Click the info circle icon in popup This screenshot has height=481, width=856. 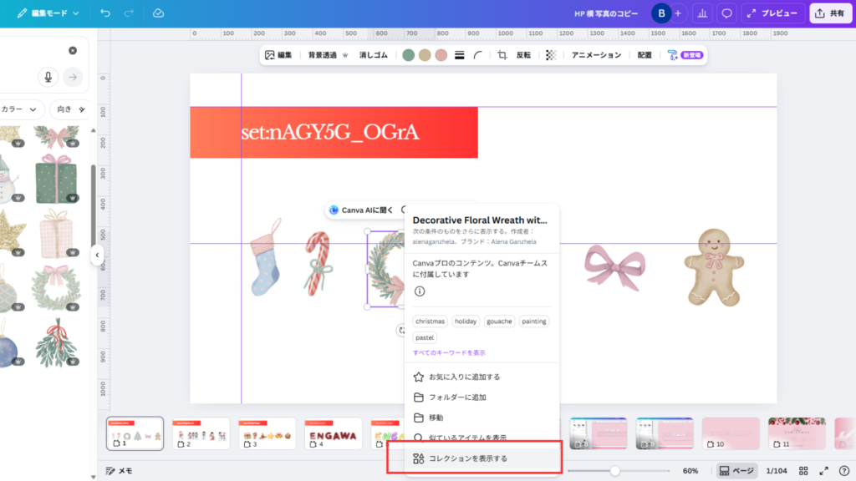pyautogui.click(x=420, y=291)
